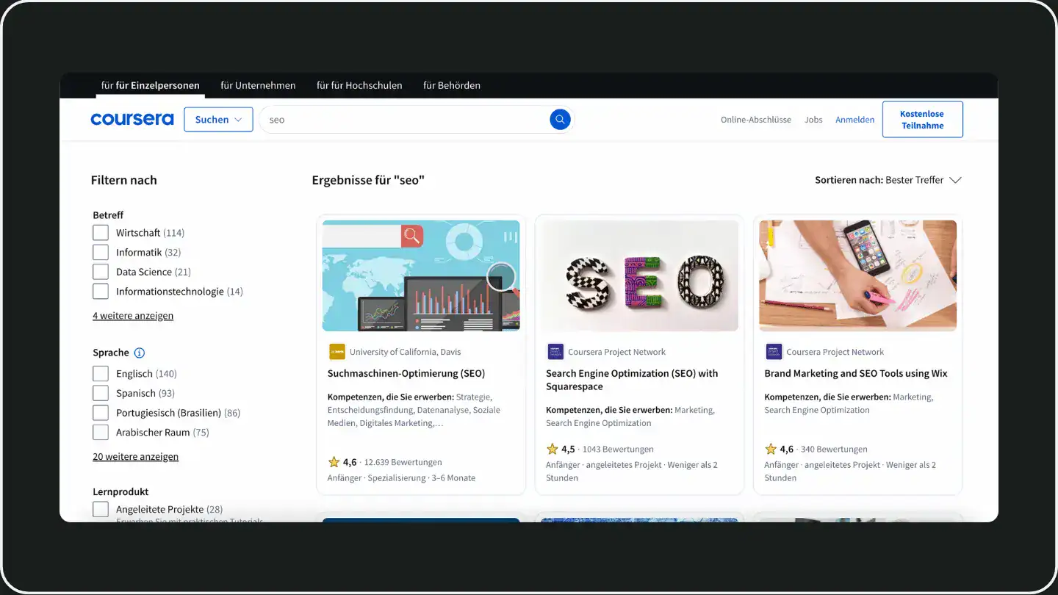The height and width of the screenshot is (595, 1058).
Task: Click the 340 Bewertungen text
Action: click(834, 449)
